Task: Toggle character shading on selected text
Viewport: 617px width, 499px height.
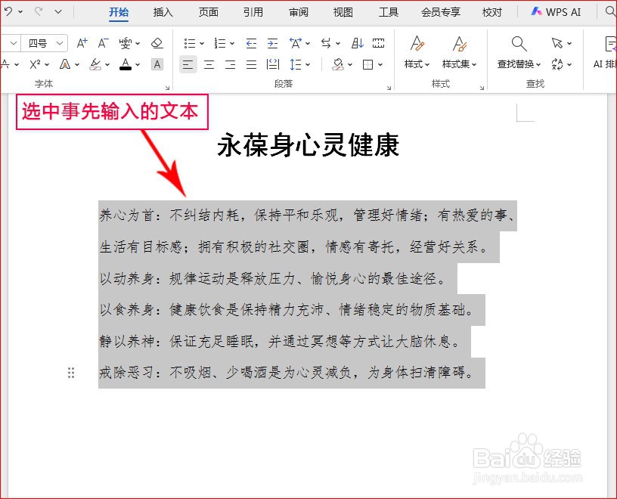Action: click(x=157, y=66)
